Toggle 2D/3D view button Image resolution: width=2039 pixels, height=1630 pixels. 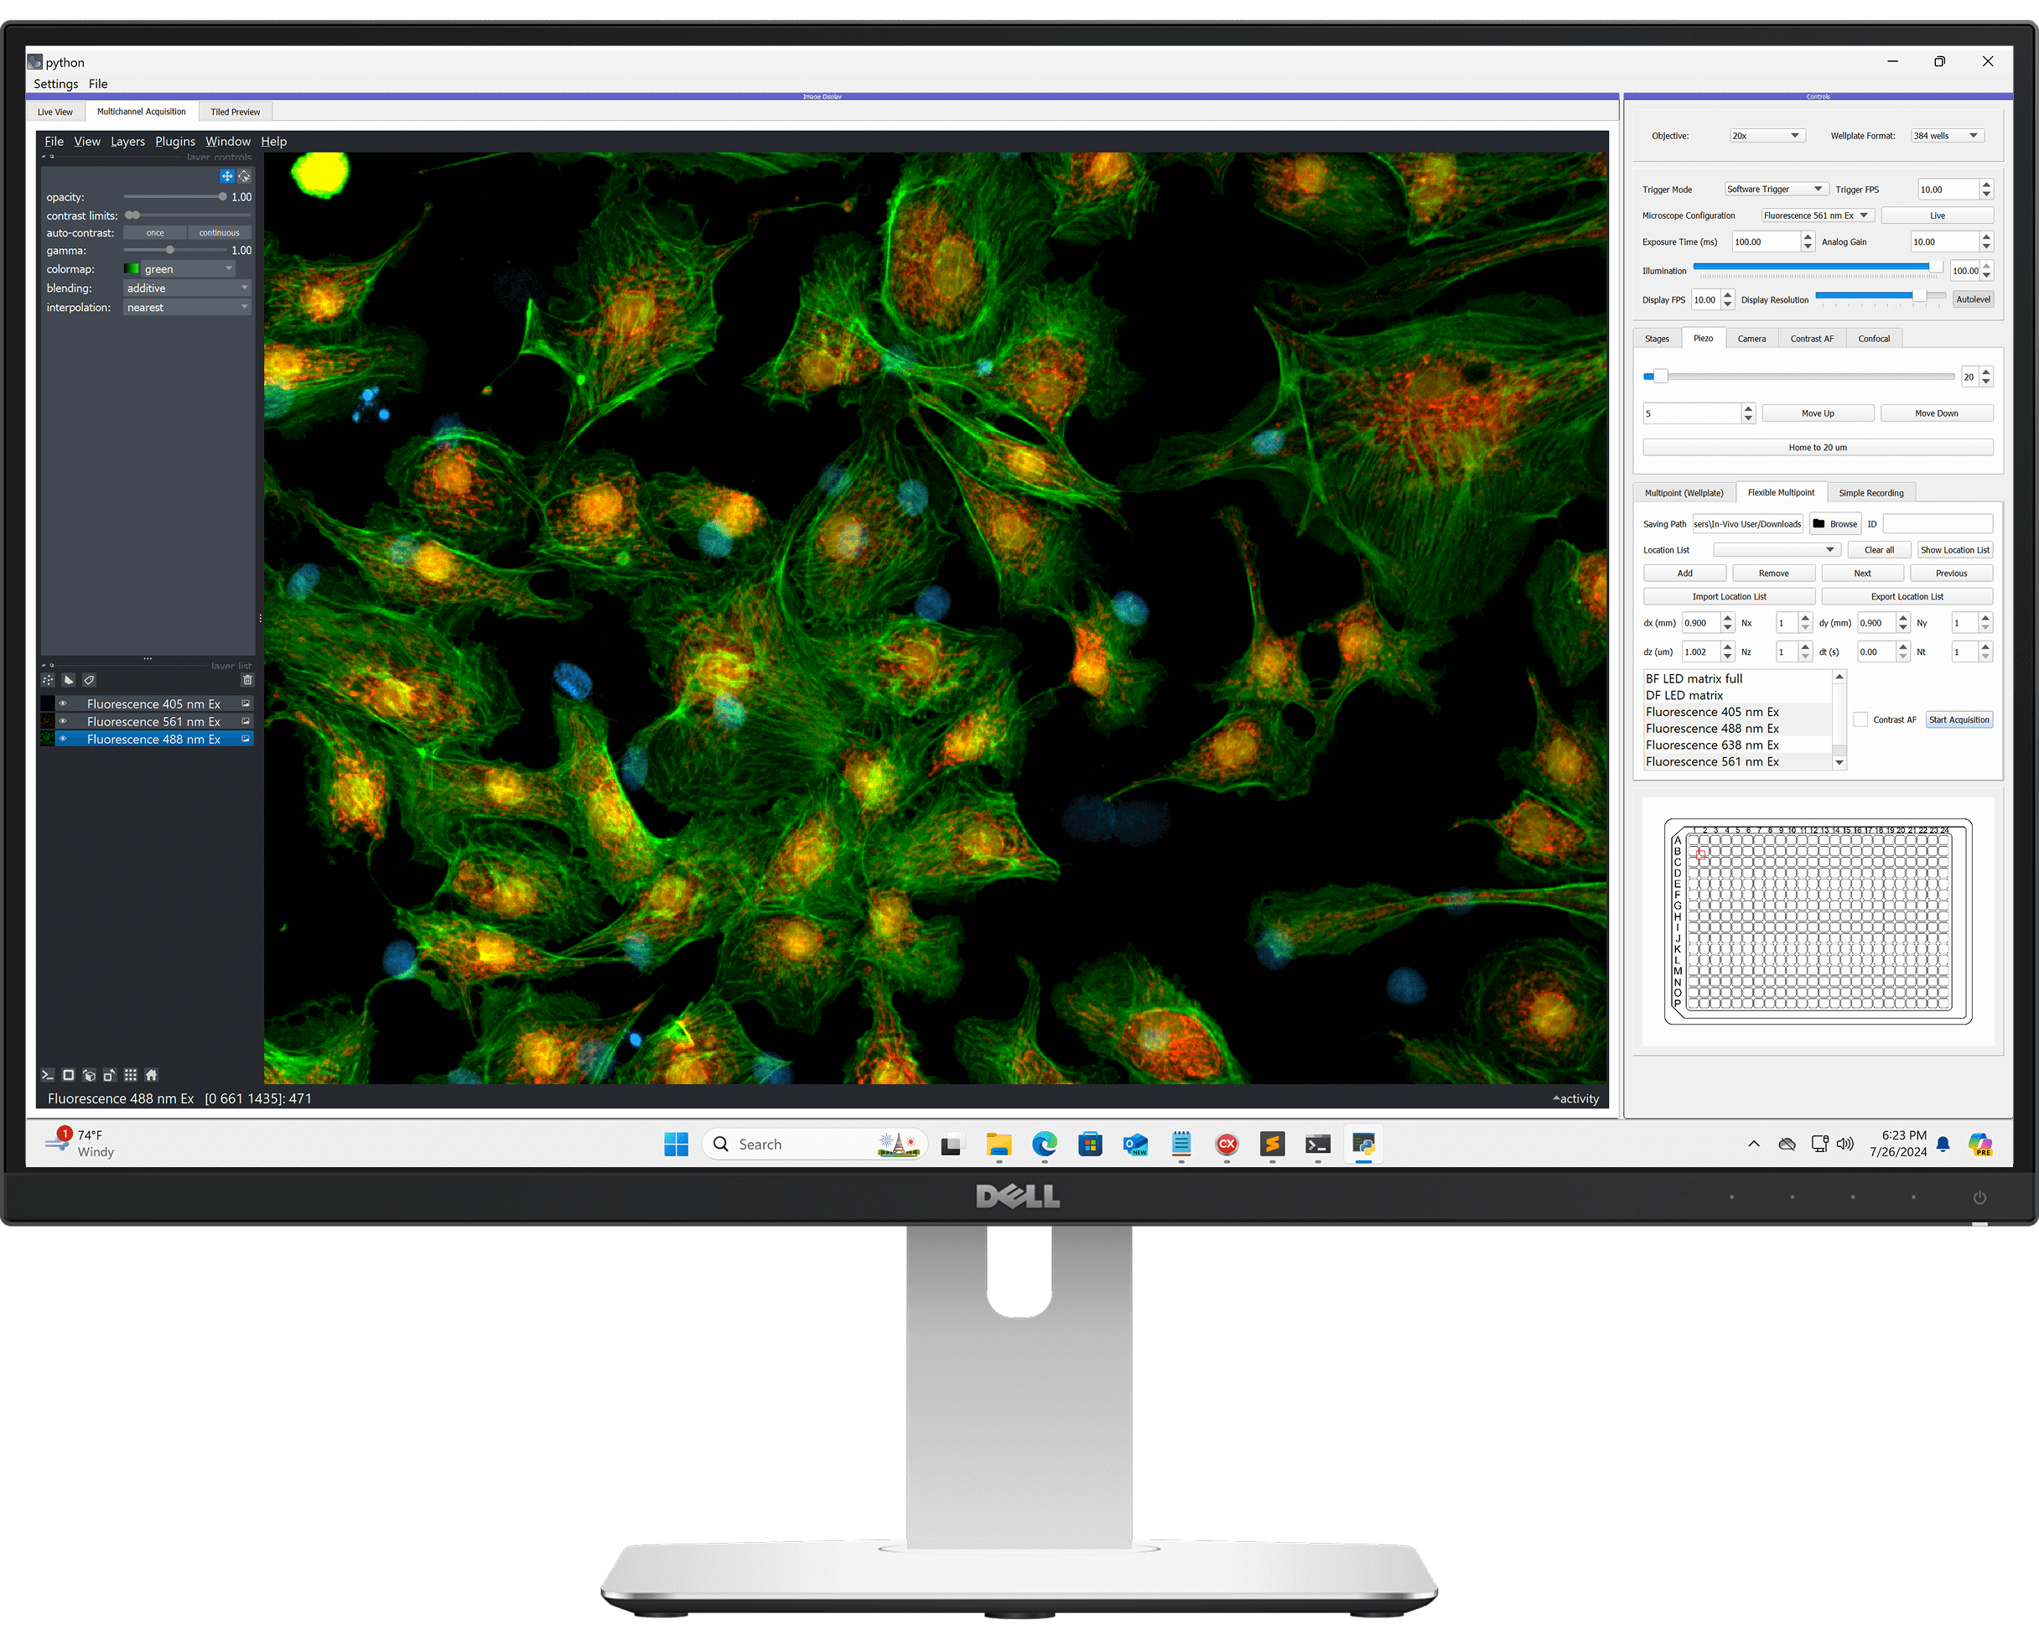(68, 1075)
